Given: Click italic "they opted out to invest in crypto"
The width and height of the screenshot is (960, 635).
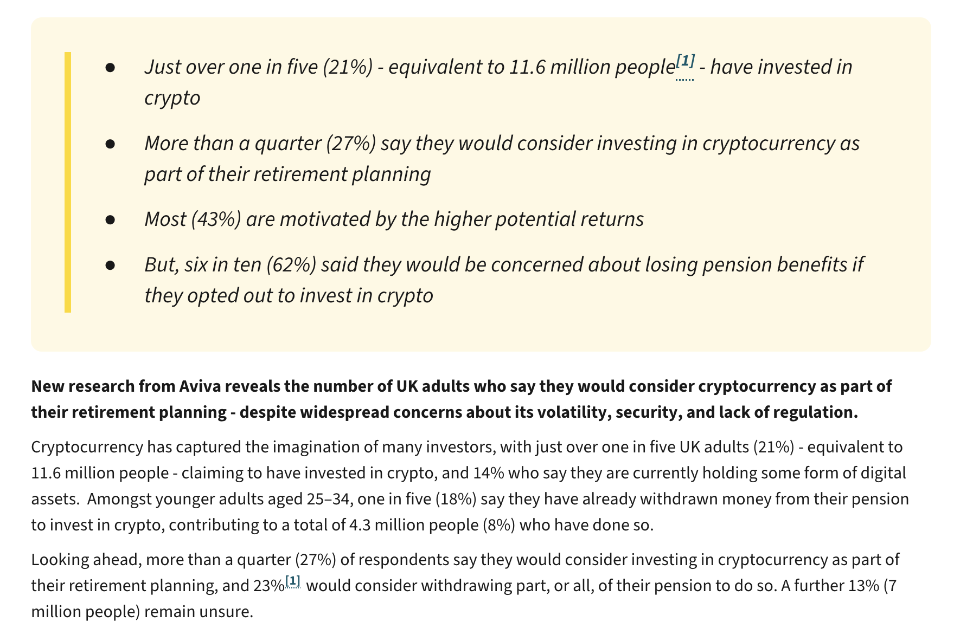Looking at the screenshot, I should point(289,296).
